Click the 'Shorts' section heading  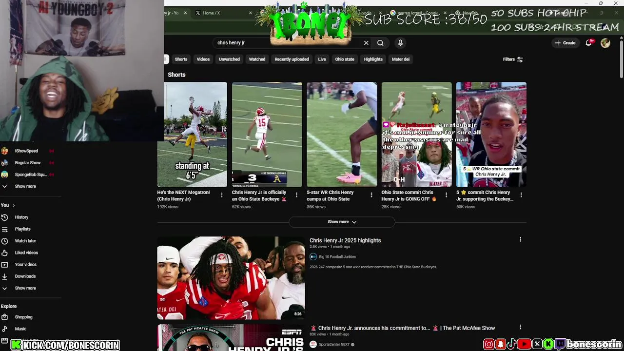point(176,75)
